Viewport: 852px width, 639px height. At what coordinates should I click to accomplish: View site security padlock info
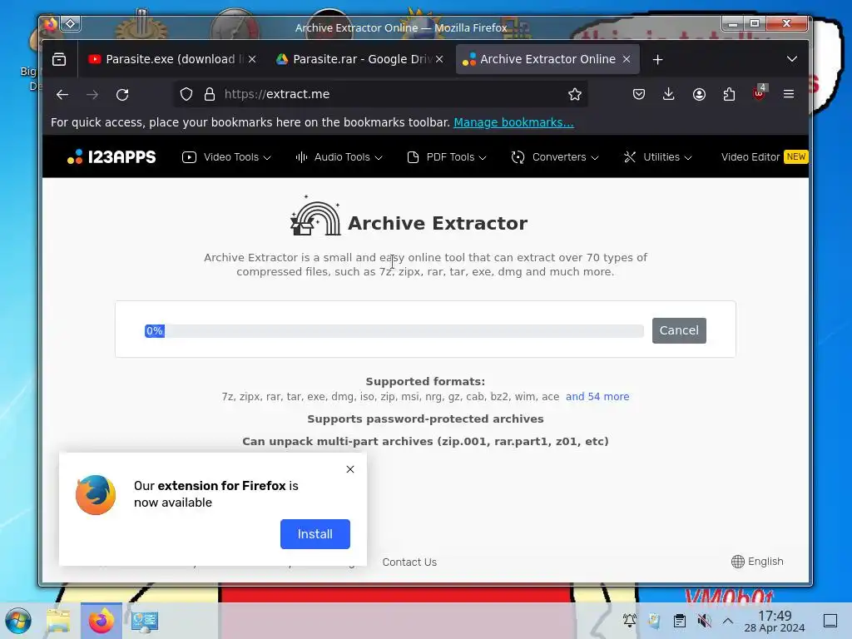[x=209, y=95]
